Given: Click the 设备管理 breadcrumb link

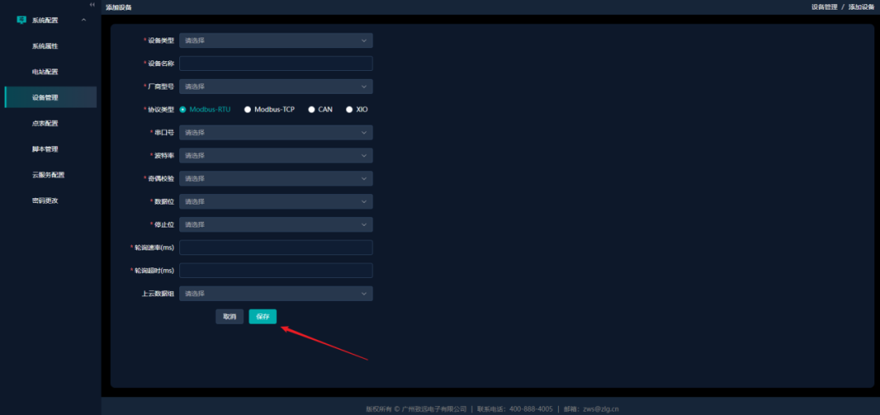Looking at the screenshot, I should (x=824, y=7).
